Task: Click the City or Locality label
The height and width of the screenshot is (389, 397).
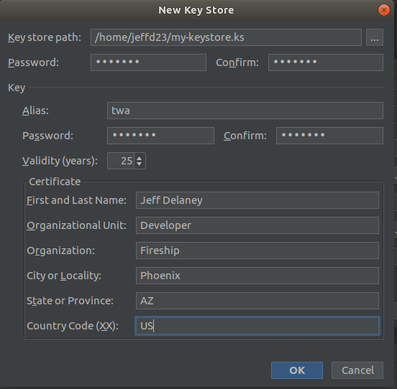Action: pos(64,276)
